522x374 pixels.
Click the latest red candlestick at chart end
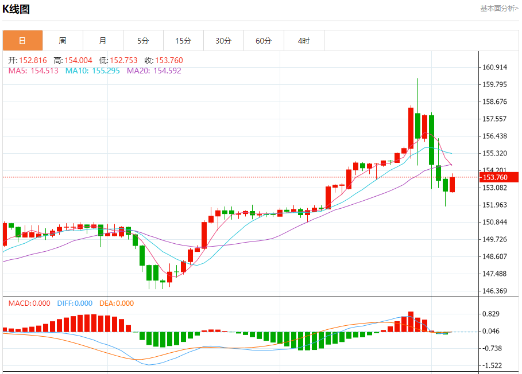pos(452,185)
